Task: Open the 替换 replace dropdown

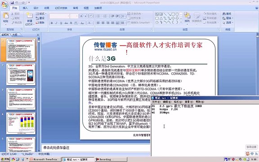Action: [x=228, y=18]
